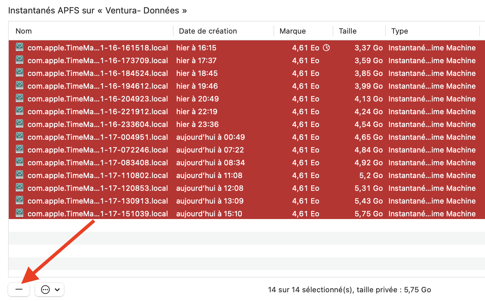Click the size value '5,75 Go' in list
This screenshot has width=485, height=301.
click(x=369, y=214)
